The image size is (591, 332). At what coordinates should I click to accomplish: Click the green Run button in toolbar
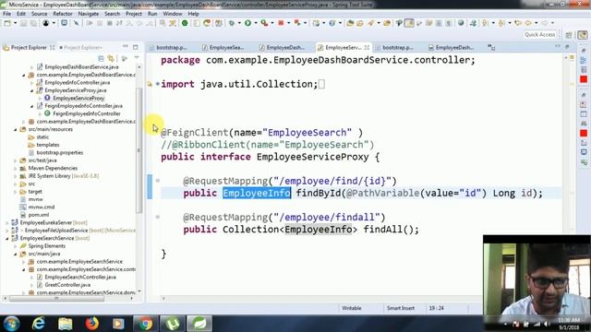pyautogui.click(x=247, y=23)
